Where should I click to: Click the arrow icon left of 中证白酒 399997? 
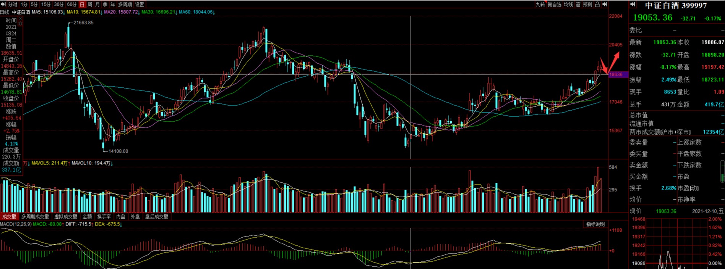click(633, 5)
